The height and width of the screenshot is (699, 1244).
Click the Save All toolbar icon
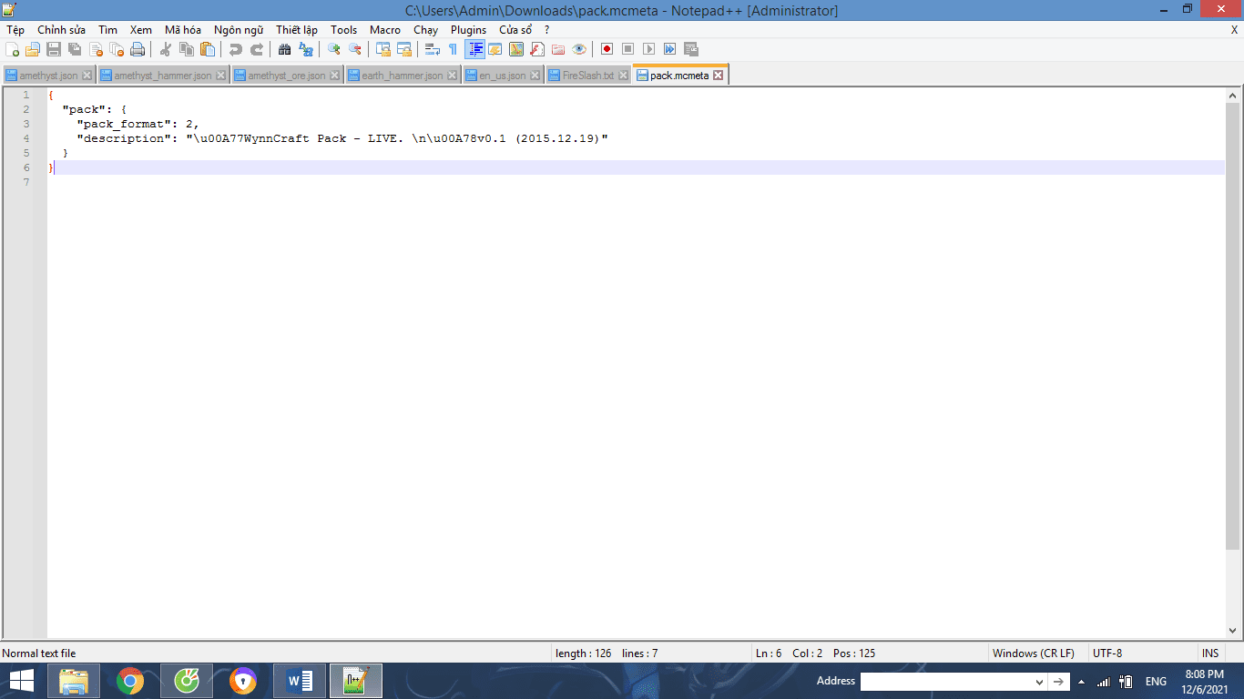point(75,49)
